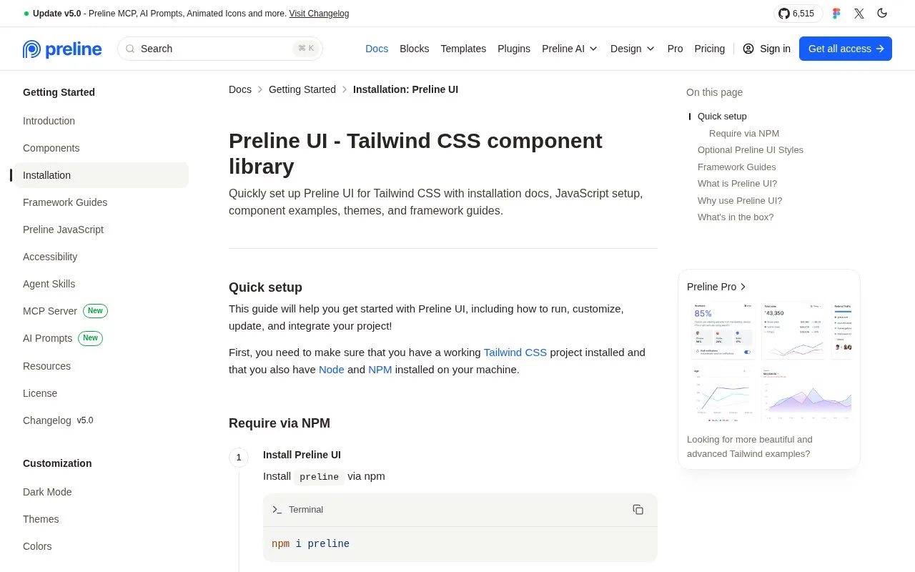Follow the NPM link in paragraph

(x=380, y=370)
